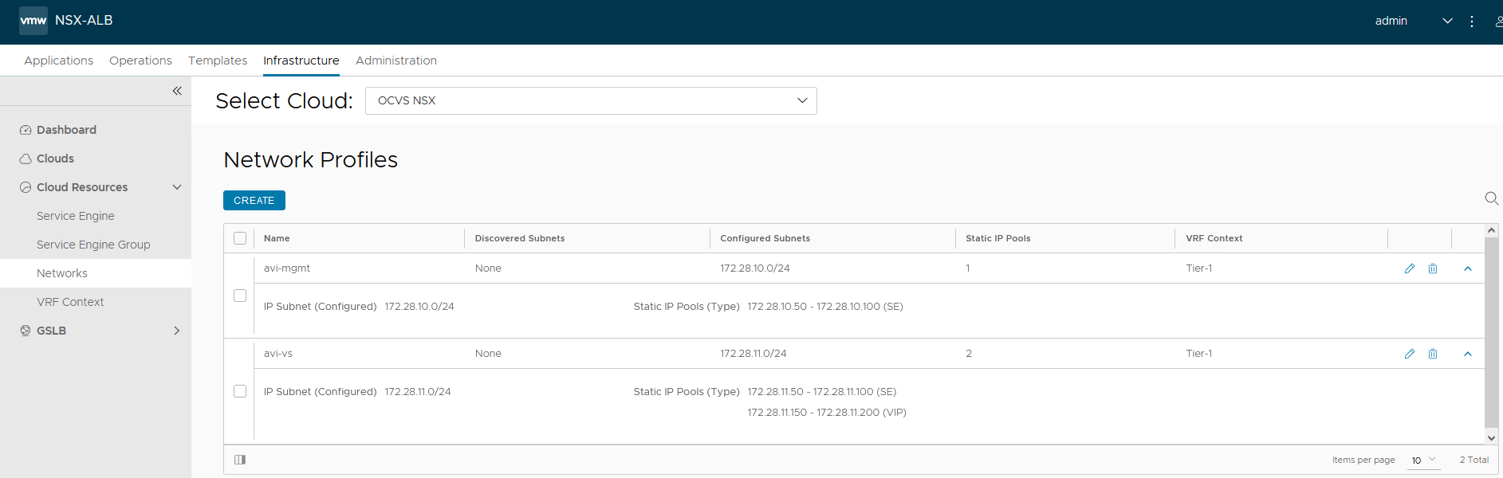Image resolution: width=1503 pixels, height=478 pixels.
Task: Expand the GSLB section chevron
Action: 177,331
